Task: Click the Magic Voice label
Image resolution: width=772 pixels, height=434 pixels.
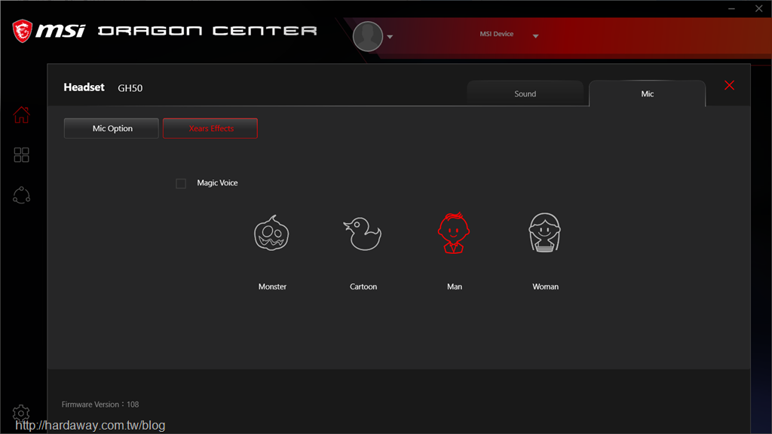Action: [217, 182]
